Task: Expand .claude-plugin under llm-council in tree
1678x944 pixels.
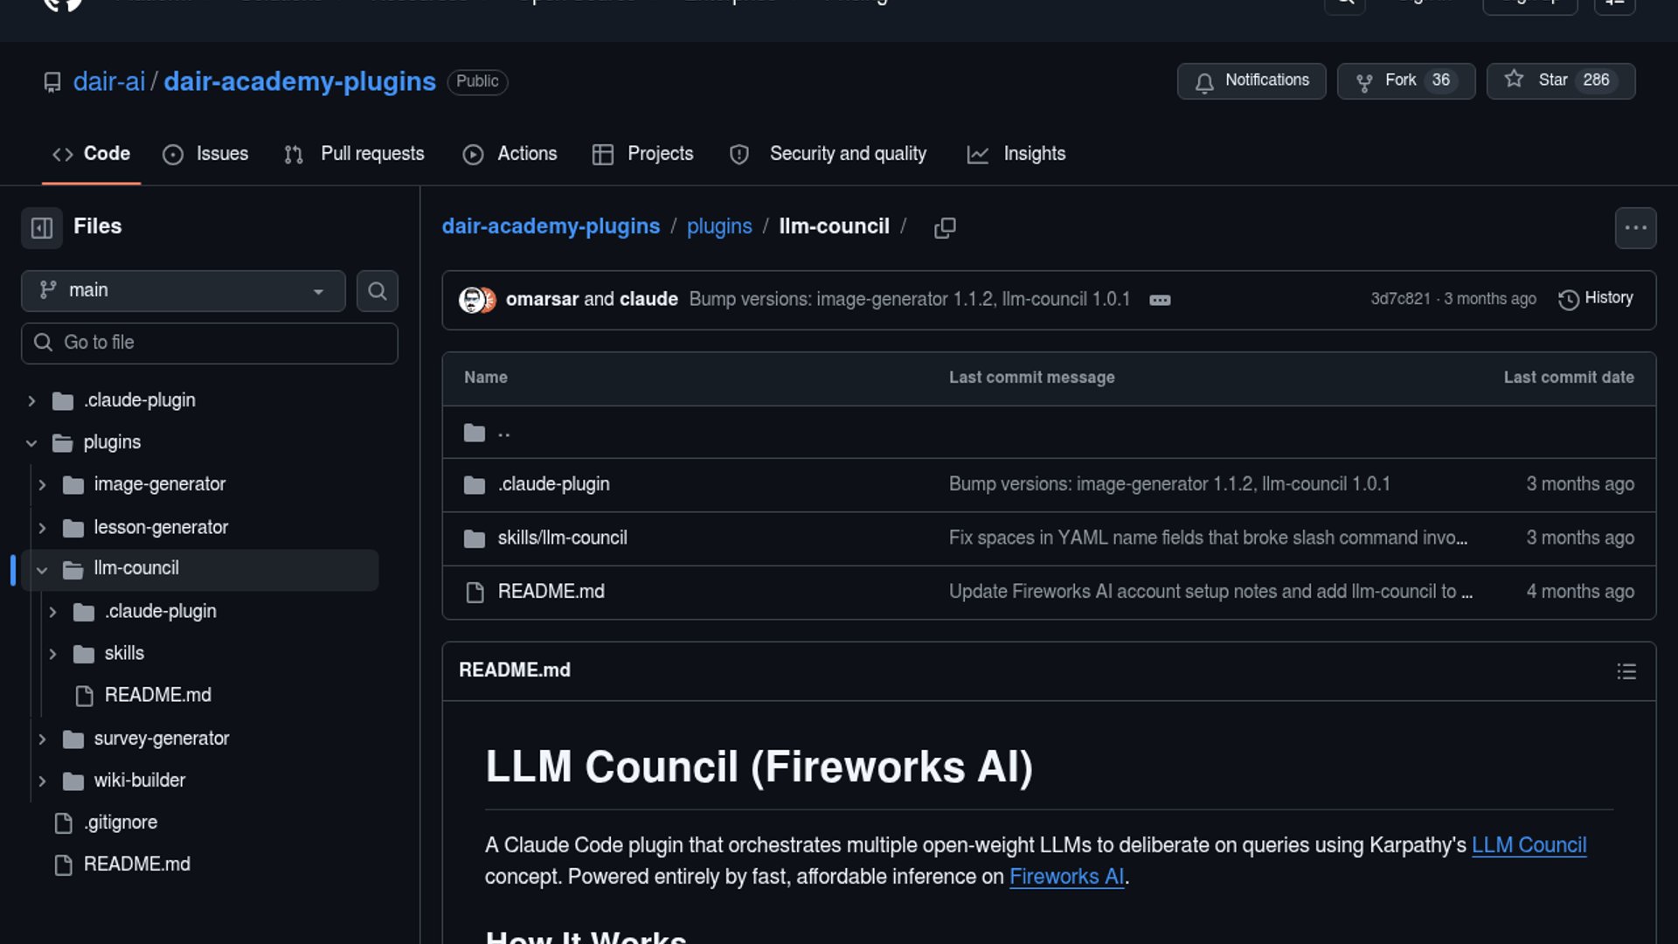Action: point(52,612)
